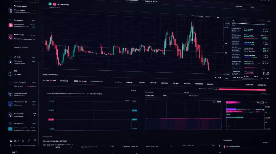Click the teal folder icon in the sidebar
Image resolution: width=276 pixels, height=154 pixels.
pyautogui.click(x=10, y=129)
